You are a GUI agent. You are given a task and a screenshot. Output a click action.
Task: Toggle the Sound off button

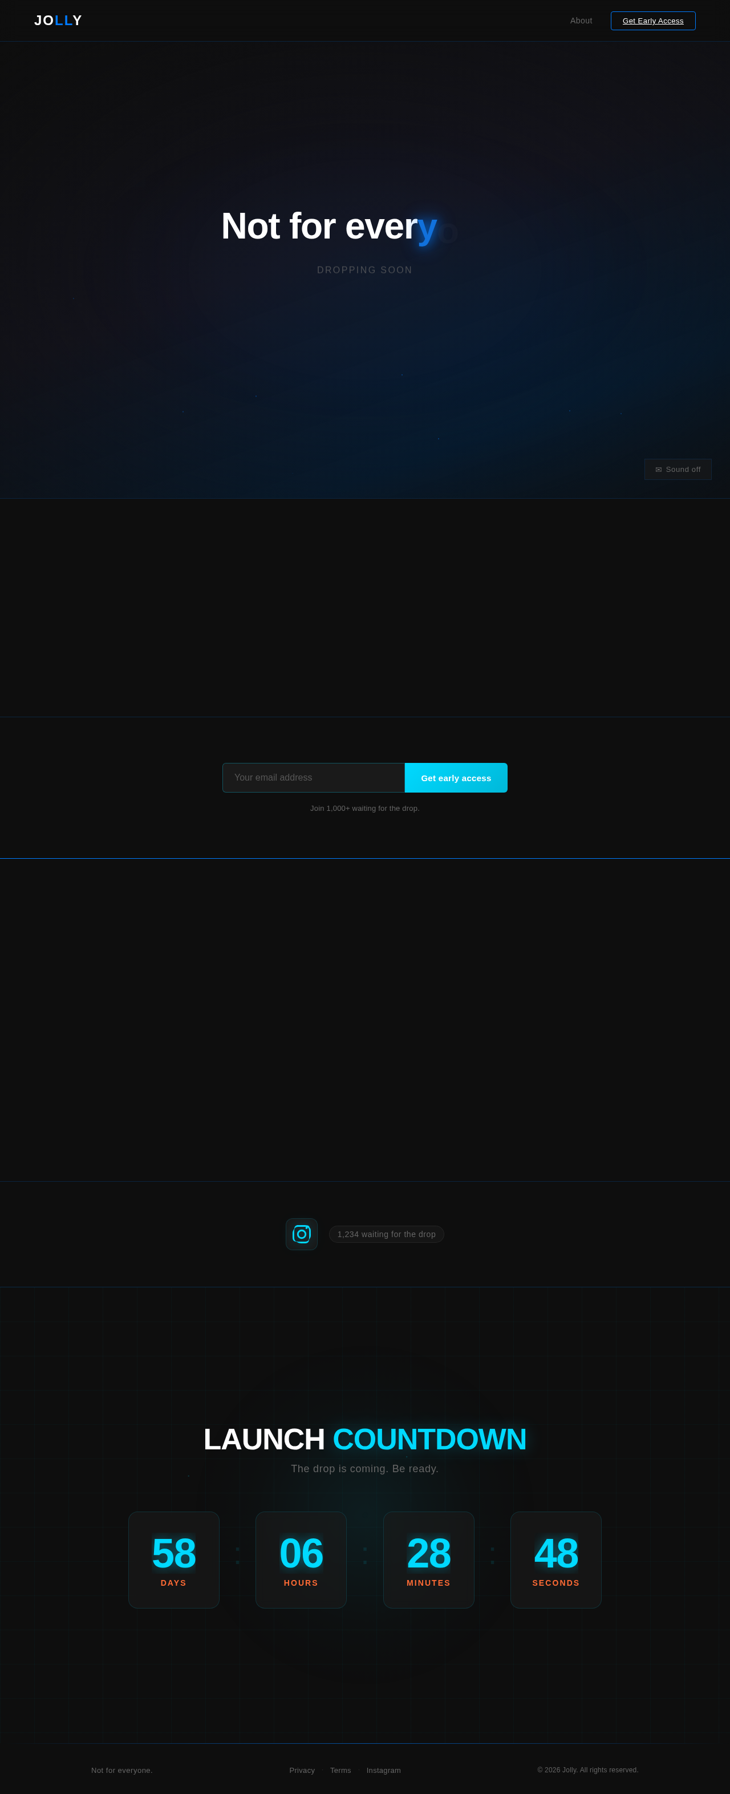[x=677, y=470]
